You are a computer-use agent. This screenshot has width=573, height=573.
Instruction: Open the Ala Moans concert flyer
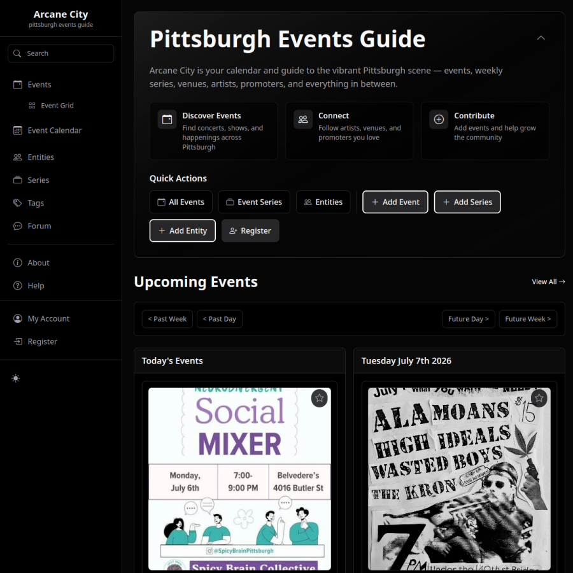point(459,479)
